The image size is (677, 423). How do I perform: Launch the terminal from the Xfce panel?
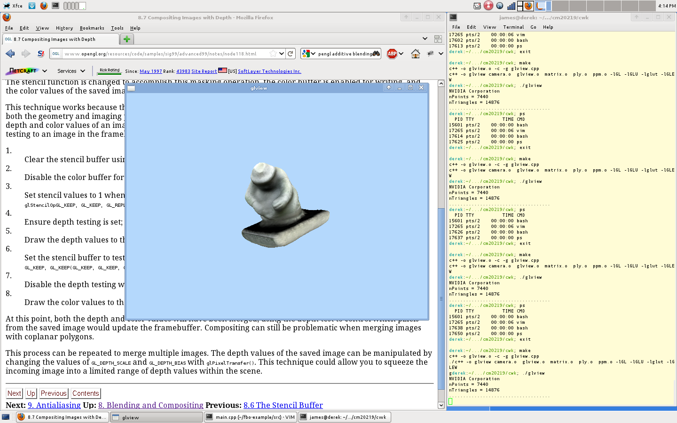[55, 6]
